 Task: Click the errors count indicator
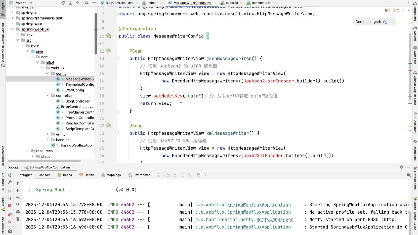[388, 10]
